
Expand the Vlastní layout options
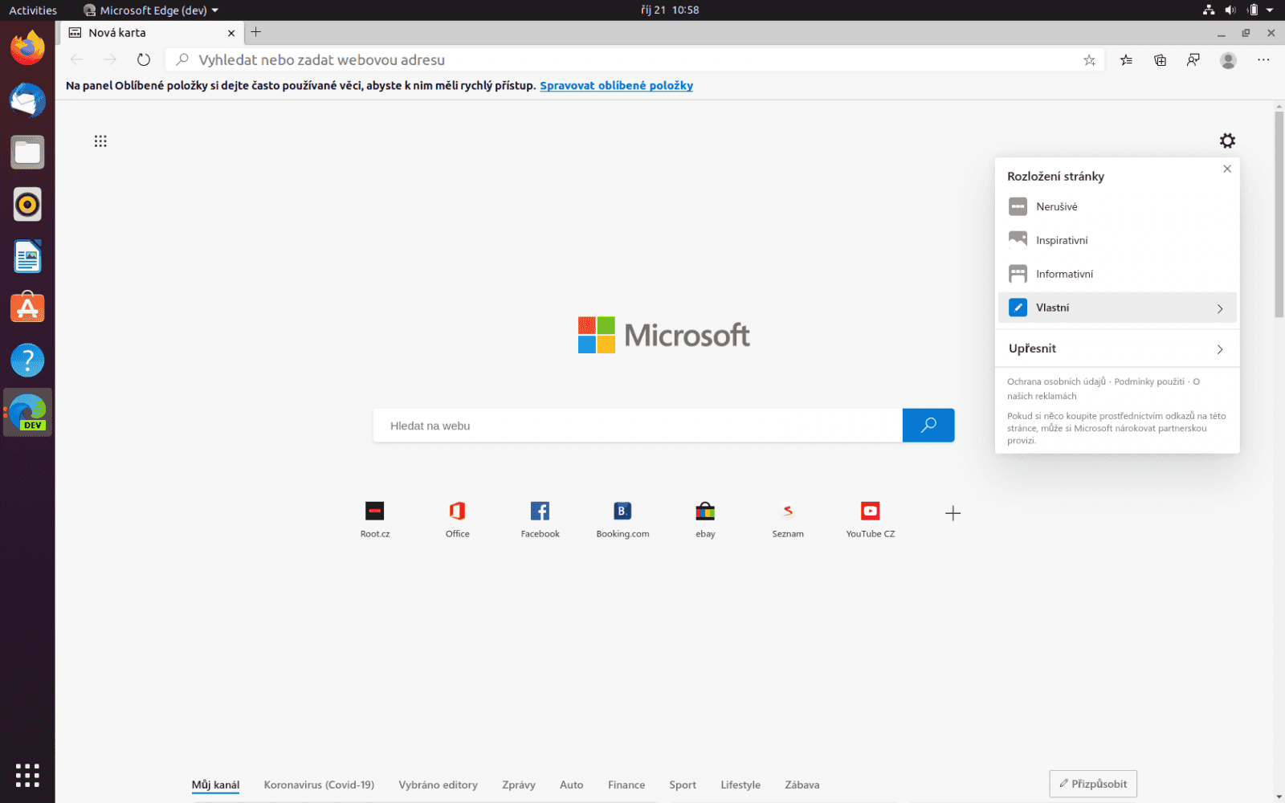pos(1117,308)
